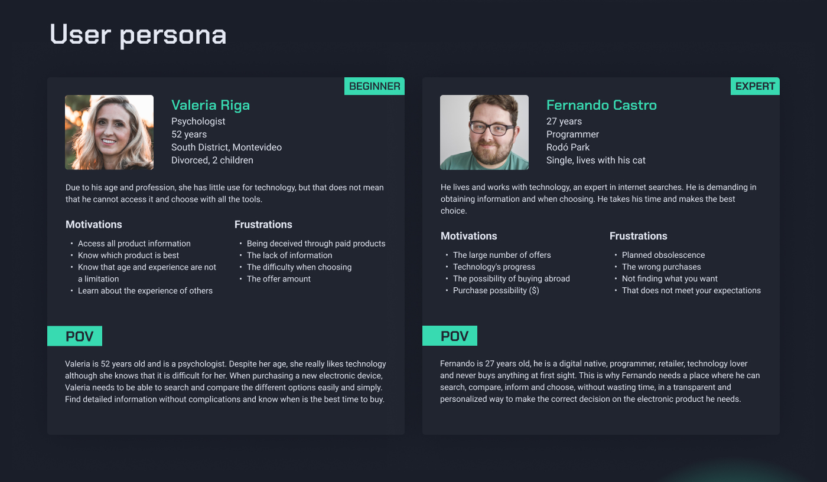Click Know that age and experience item
The height and width of the screenshot is (482, 827).
coord(147,273)
